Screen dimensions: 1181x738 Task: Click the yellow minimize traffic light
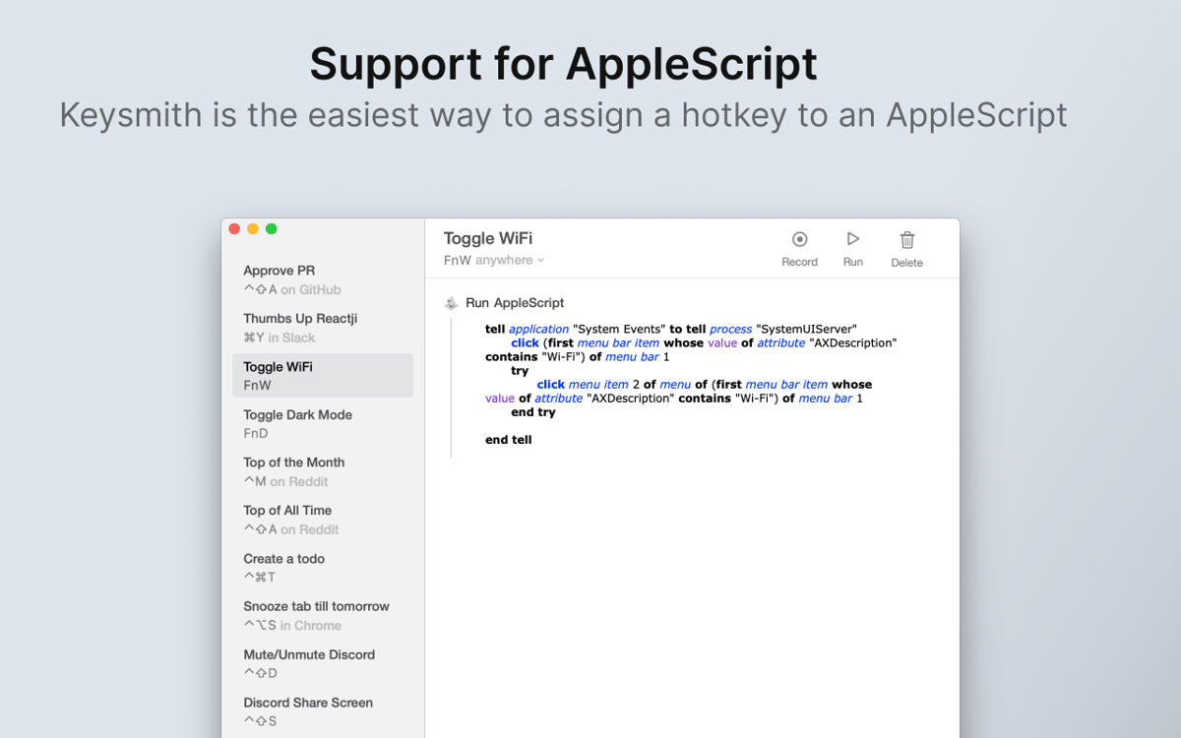pos(253,228)
